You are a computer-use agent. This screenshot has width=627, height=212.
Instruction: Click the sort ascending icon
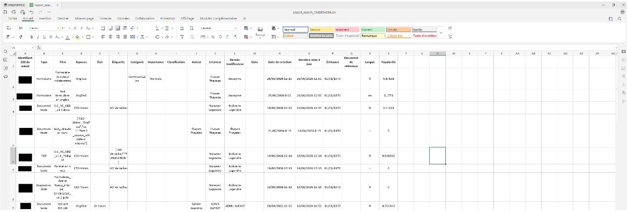click(x=182, y=28)
